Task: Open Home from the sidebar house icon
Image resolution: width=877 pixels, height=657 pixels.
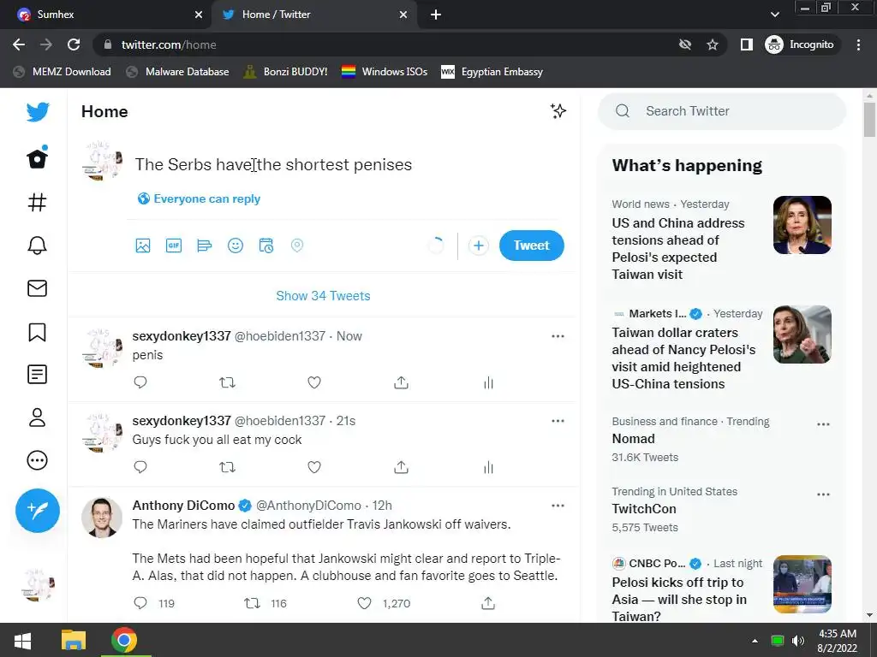Action: [38, 158]
